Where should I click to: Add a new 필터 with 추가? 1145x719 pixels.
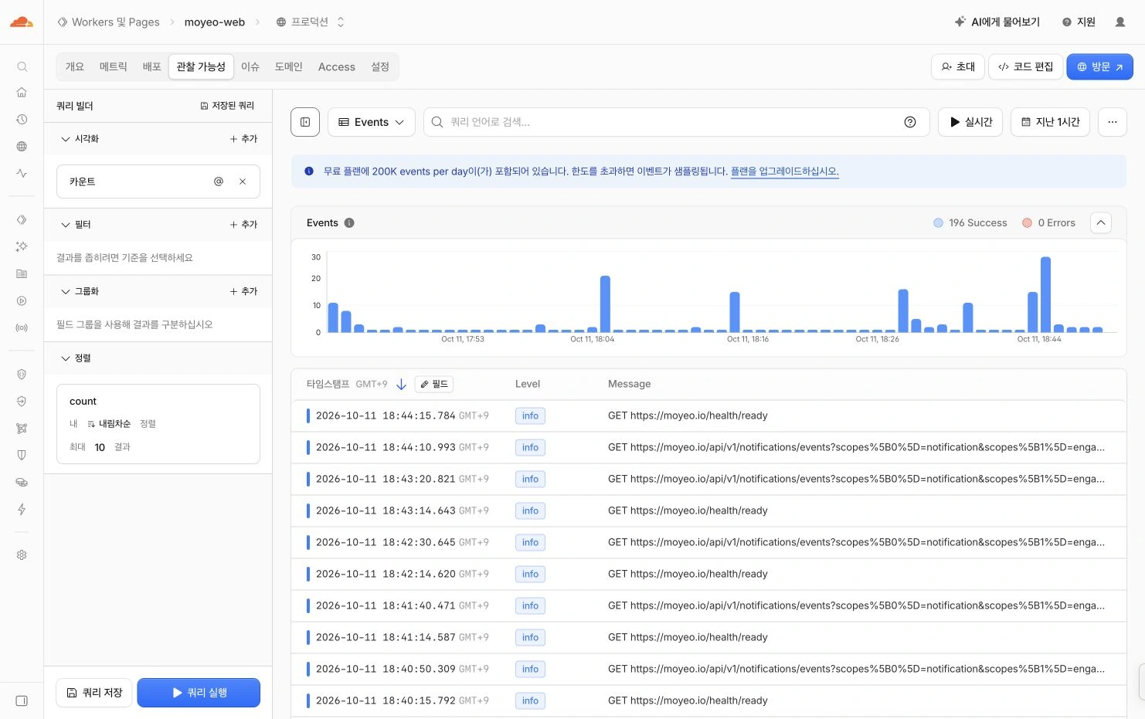pyautogui.click(x=243, y=225)
